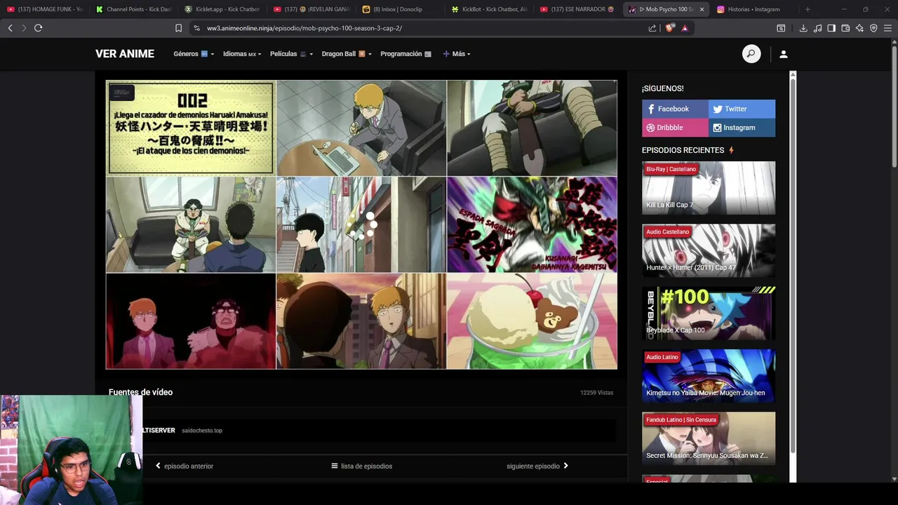Open the Programación menu item
The image size is (898, 505).
(x=406, y=54)
